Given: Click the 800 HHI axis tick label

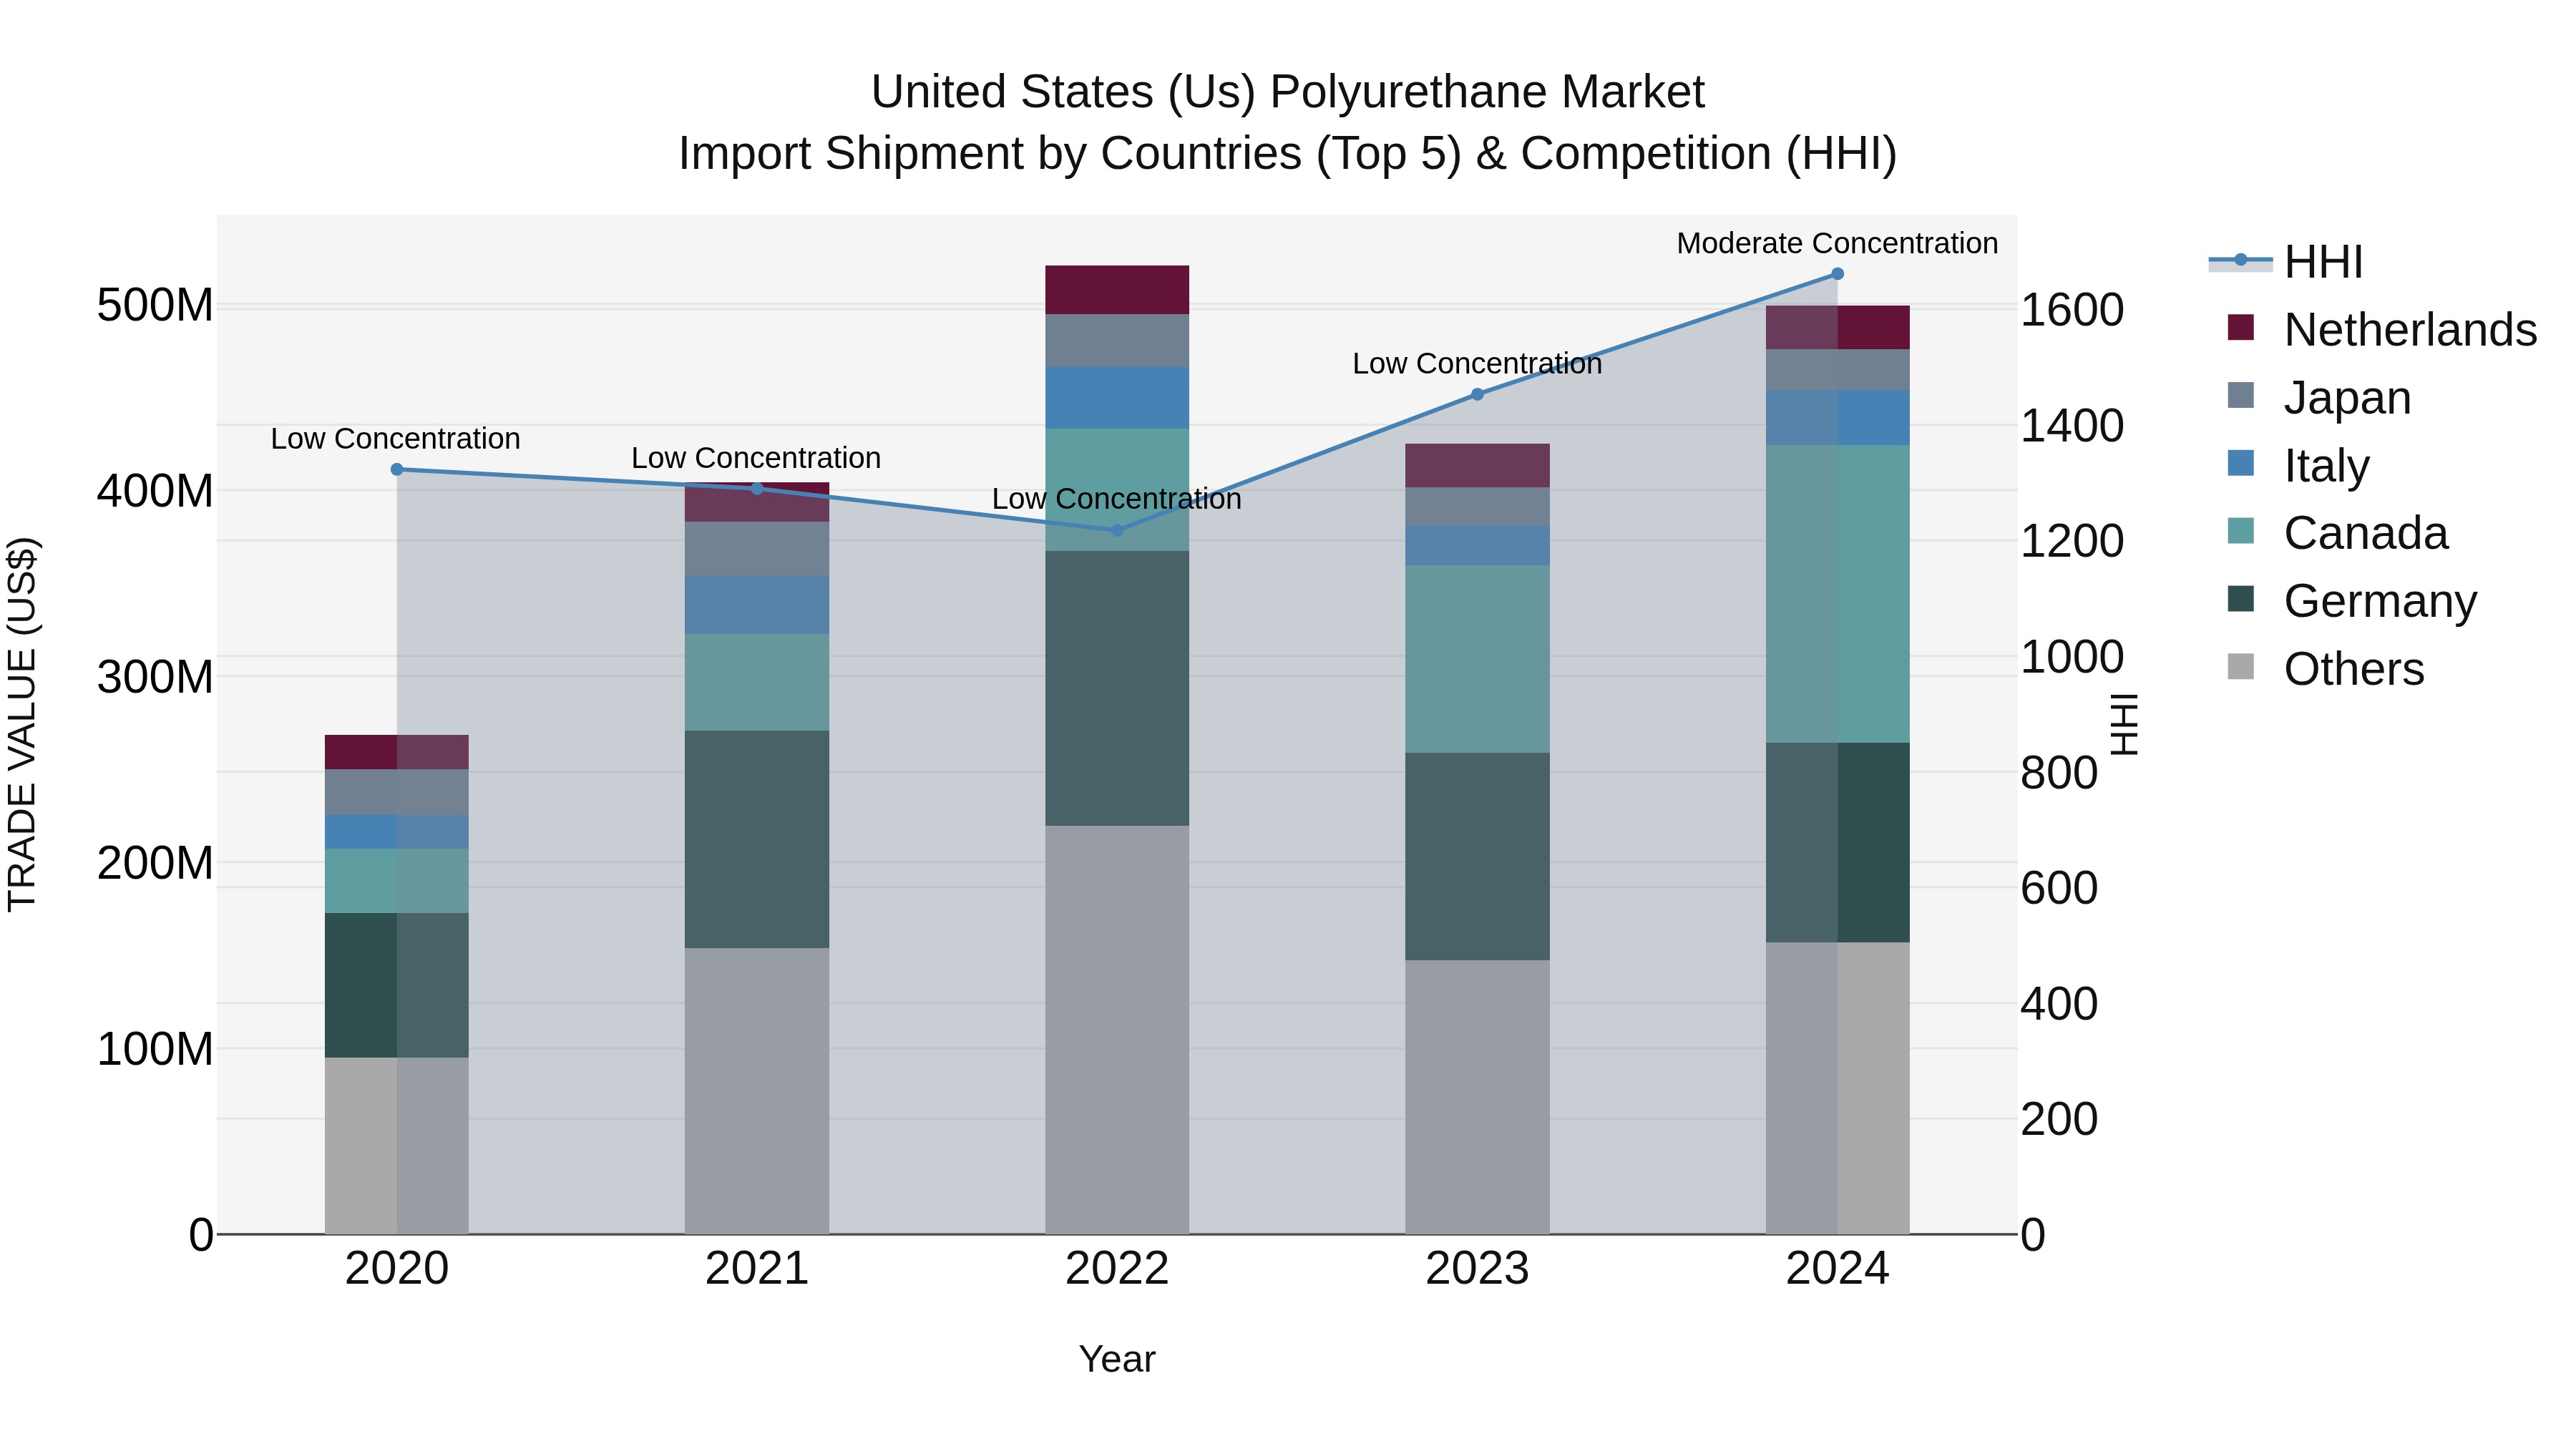Looking at the screenshot, I should coord(2059,773).
